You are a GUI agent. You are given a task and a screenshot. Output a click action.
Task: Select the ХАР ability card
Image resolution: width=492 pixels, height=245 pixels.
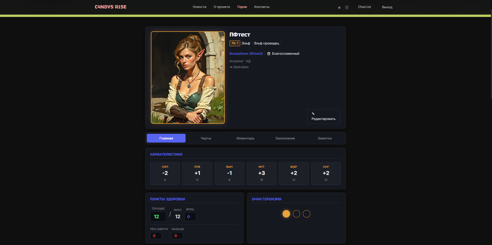(326, 173)
